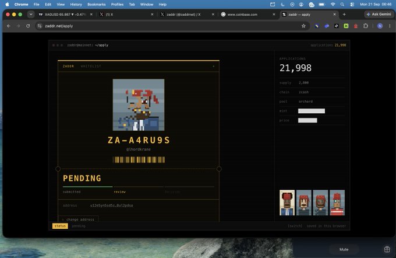Open Chrome three-dot menu
The image size is (396, 258).
(390, 26)
